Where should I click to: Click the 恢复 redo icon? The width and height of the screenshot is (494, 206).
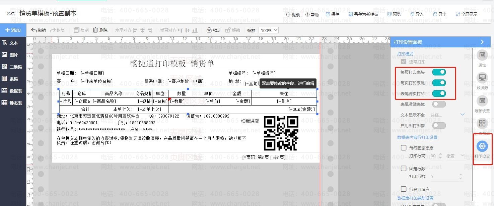[x=53, y=30]
